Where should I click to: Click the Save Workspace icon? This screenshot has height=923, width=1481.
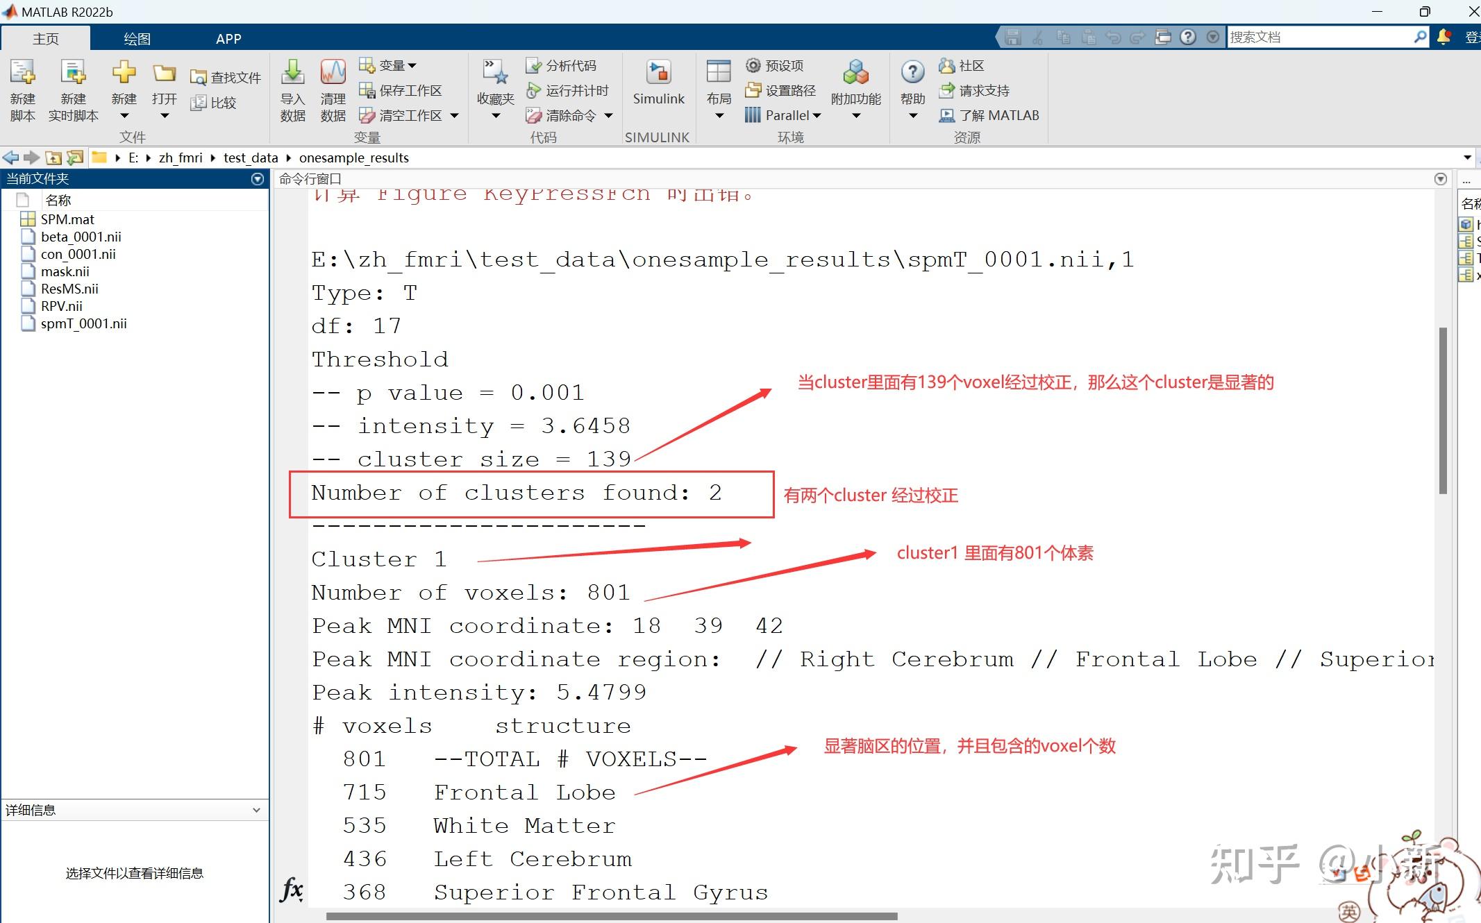pos(367,90)
